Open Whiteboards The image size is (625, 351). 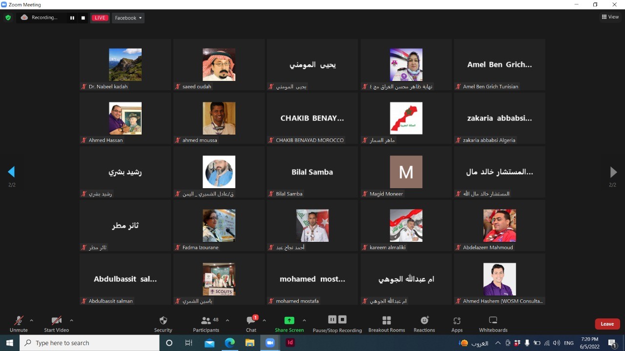click(493, 324)
